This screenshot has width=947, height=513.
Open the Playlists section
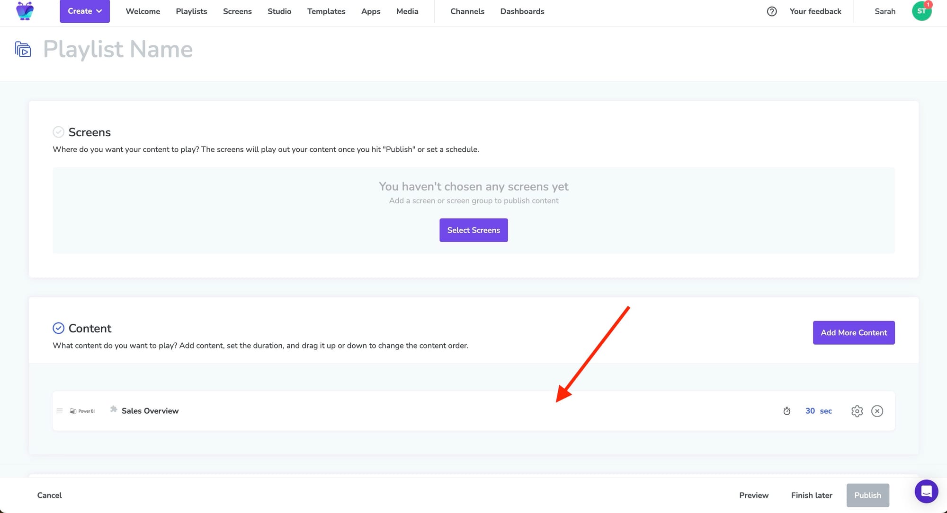coord(191,11)
